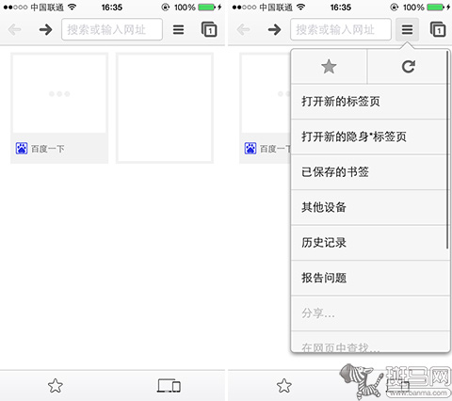Tap other devices icon at left screen bottom

click(169, 386)
